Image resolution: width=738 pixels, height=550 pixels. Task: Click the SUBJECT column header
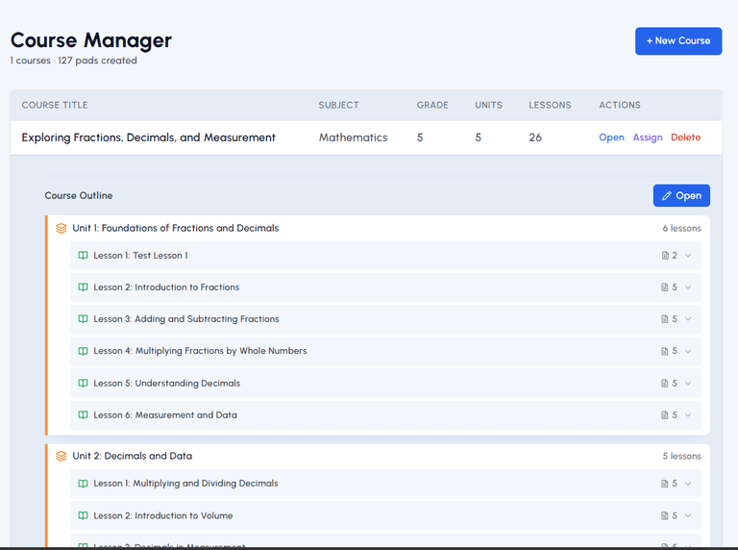coord(338,105)
